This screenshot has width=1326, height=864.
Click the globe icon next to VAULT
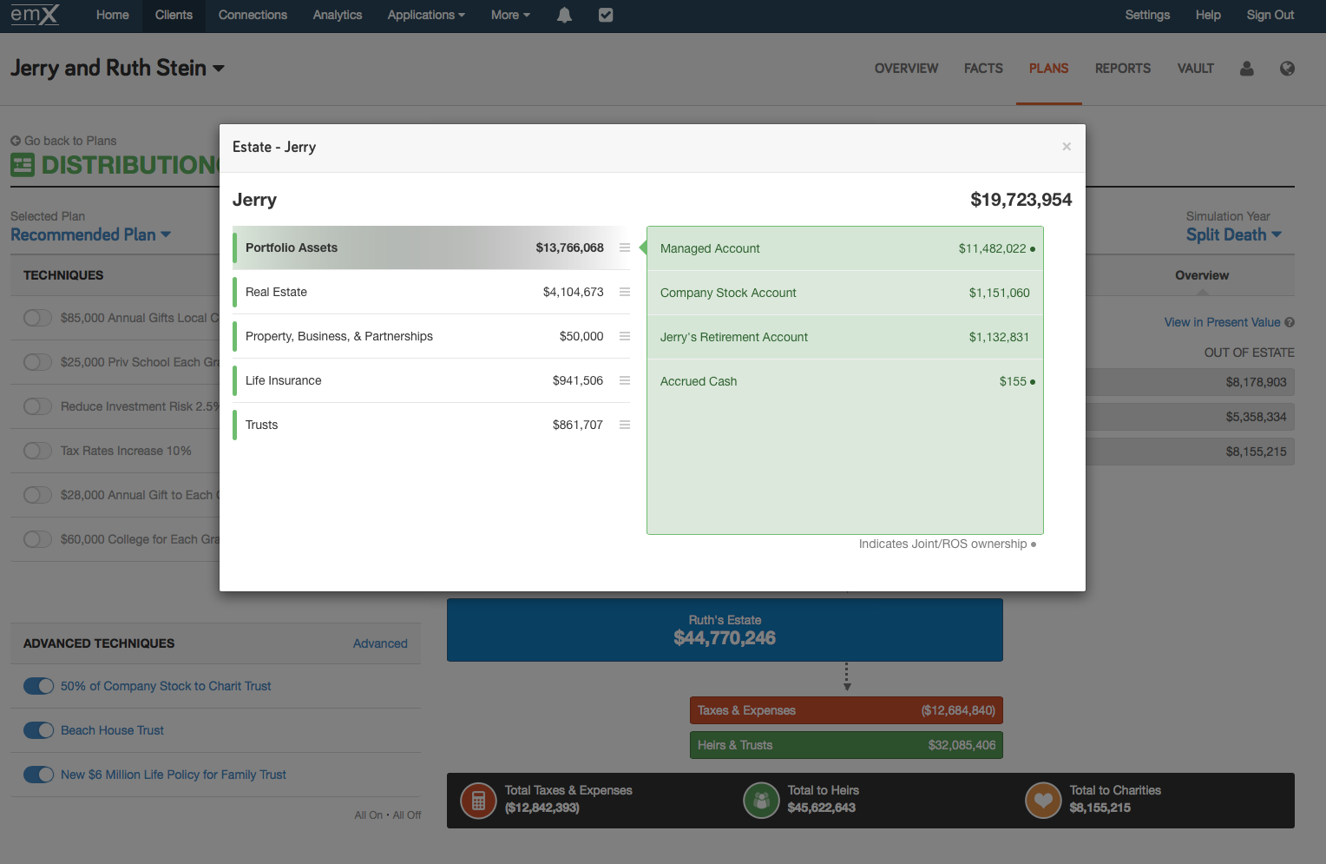coord(1287,69)
